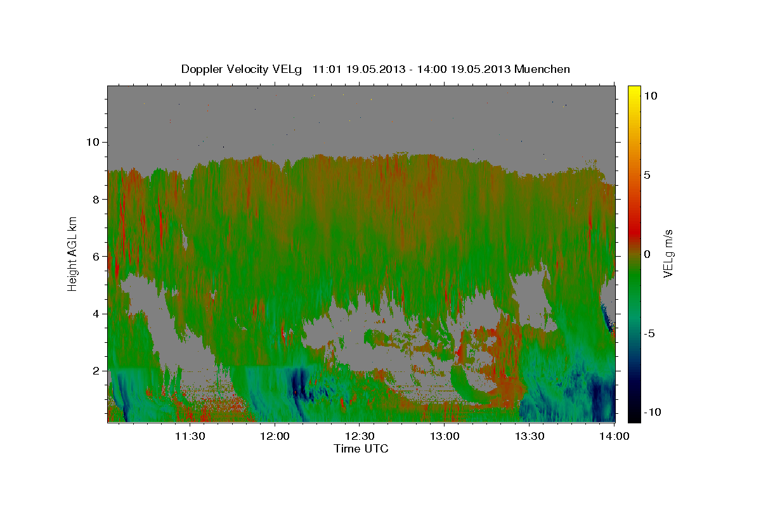Viewport: 761px width, 507px height.
Task: Click the 'VELg m/s' colorbar label
Action: pos(668,253)
